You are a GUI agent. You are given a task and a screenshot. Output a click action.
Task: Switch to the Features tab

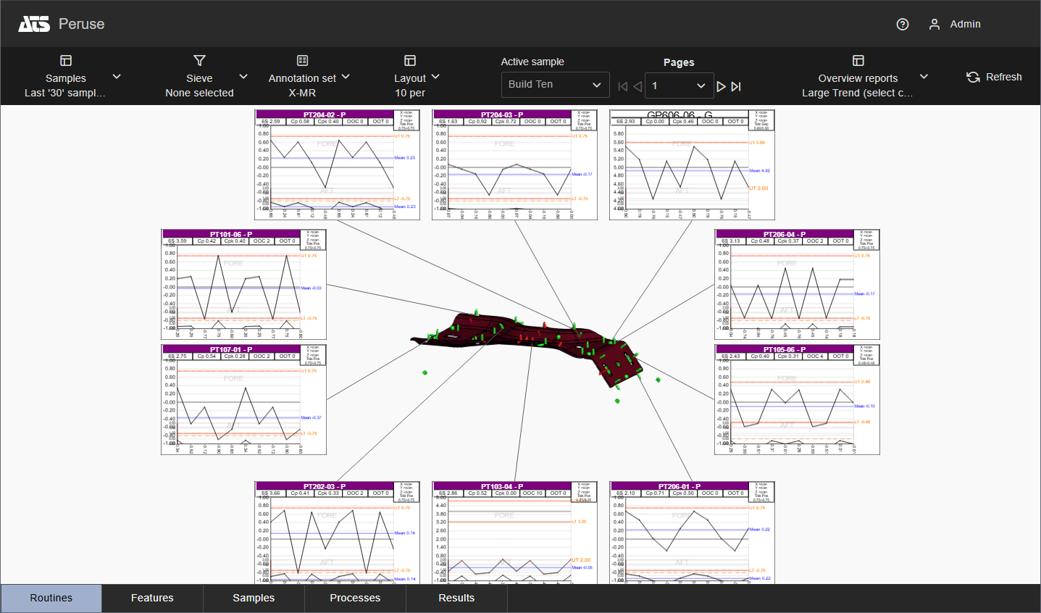click(152, 599)
